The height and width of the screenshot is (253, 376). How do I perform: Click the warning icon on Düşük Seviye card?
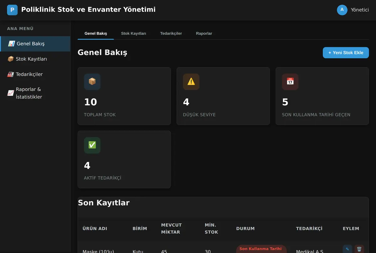[191, 82]
